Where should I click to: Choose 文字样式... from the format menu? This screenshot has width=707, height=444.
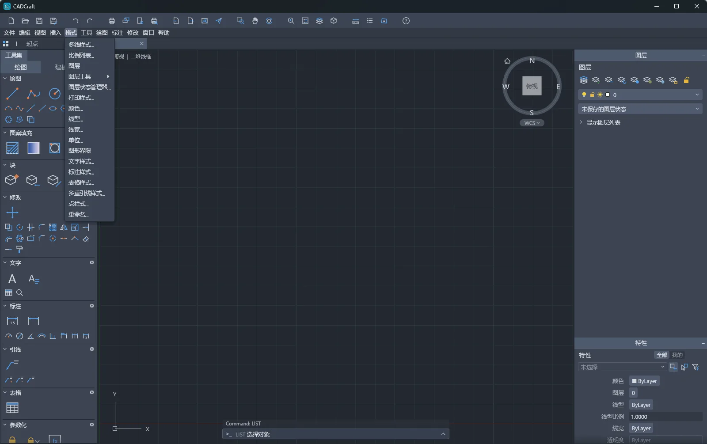(90, 161)
